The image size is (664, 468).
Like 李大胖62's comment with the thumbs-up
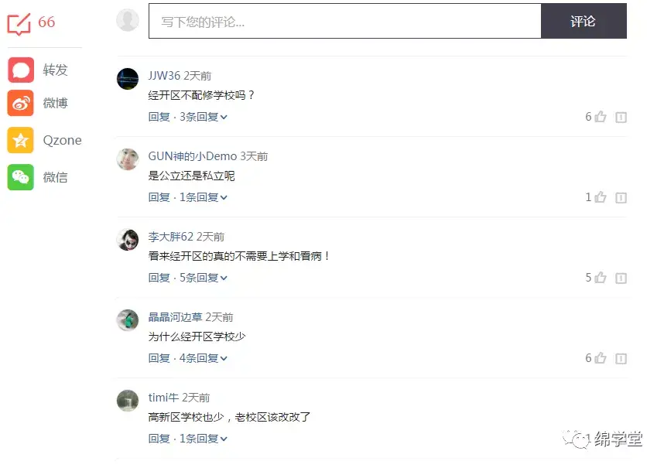point(600,277)
